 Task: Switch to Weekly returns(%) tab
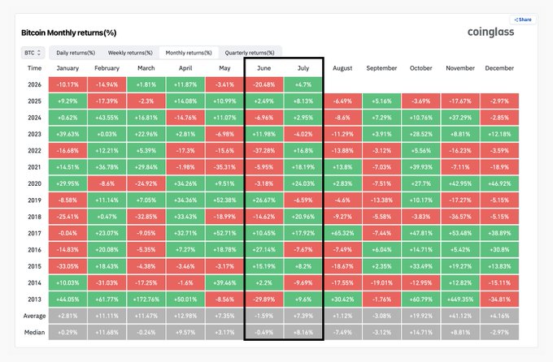[x=130, y=53]
